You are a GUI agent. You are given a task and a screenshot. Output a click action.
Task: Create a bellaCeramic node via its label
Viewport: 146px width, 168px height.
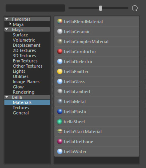pyautogui.click(x=77, y=32)
